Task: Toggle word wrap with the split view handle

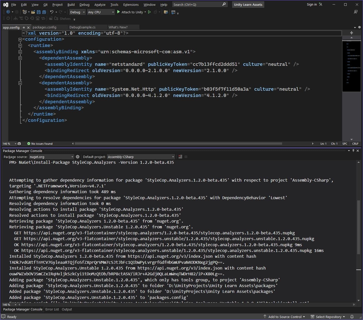Action: click(x=351, y=33)
